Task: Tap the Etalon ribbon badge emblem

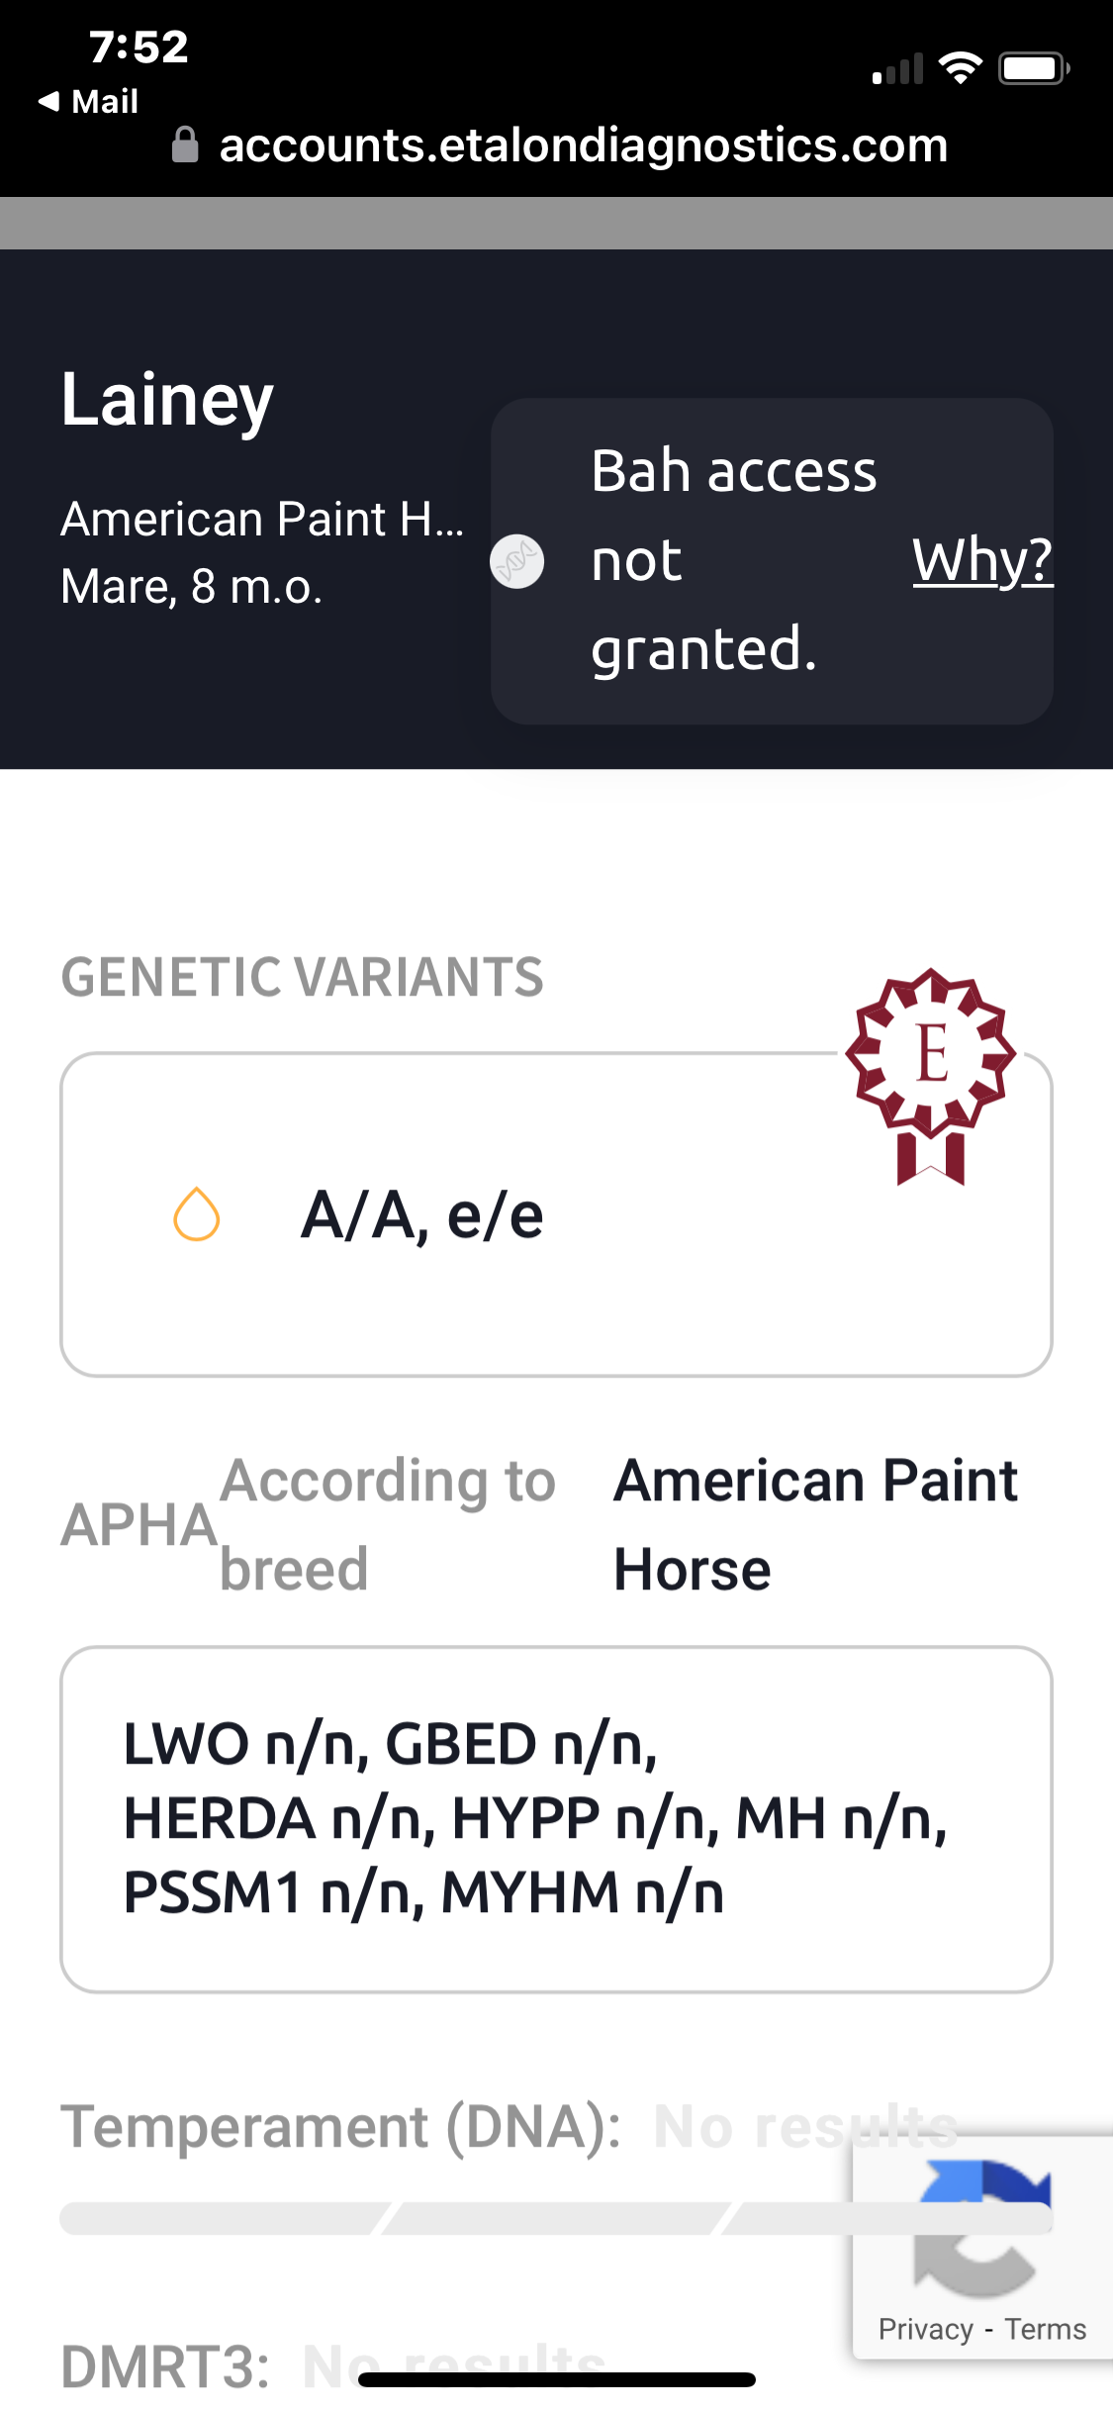Action: pyautogui.click(x=930, y=1075)
